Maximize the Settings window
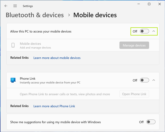The width and height of the screenshot is (165, 132). [x=149, y=4]
